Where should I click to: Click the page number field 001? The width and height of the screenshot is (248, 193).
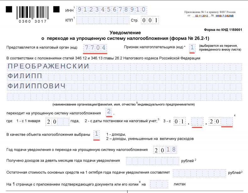(150, 20)
